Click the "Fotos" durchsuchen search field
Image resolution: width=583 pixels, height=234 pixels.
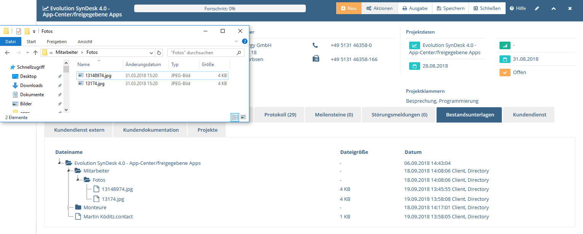pos(206,52)
